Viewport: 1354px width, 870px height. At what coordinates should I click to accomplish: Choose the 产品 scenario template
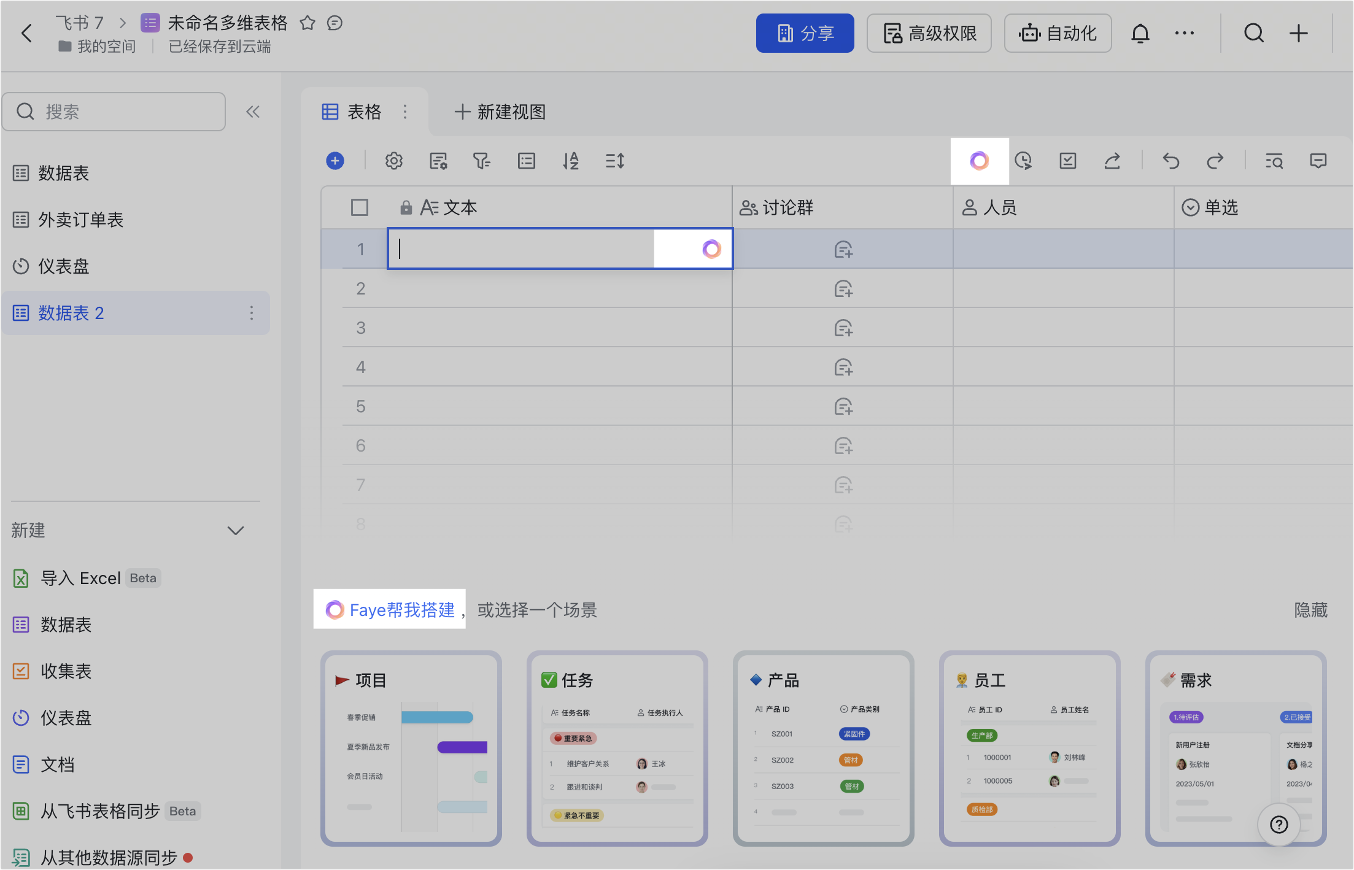point(824,749)
